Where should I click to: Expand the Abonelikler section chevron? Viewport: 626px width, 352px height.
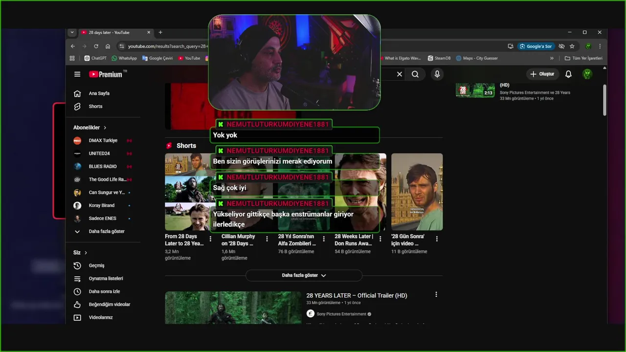pos(105,128)
